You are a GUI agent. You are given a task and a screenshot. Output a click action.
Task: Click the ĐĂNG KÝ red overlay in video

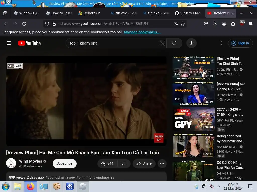[159, 138]
